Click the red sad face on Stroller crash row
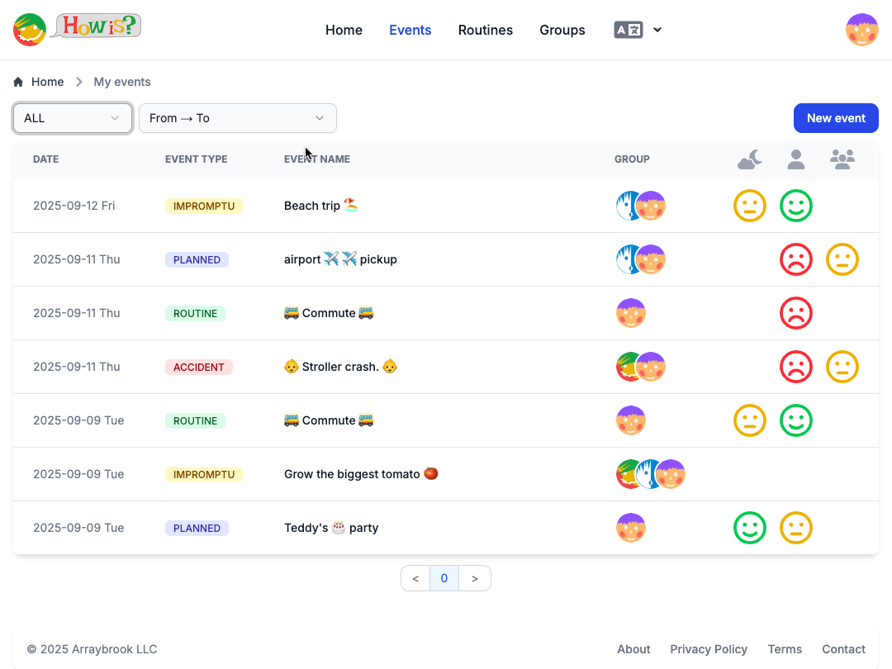Viewport: 892px width, 669px height. click(x=795, y=367)
